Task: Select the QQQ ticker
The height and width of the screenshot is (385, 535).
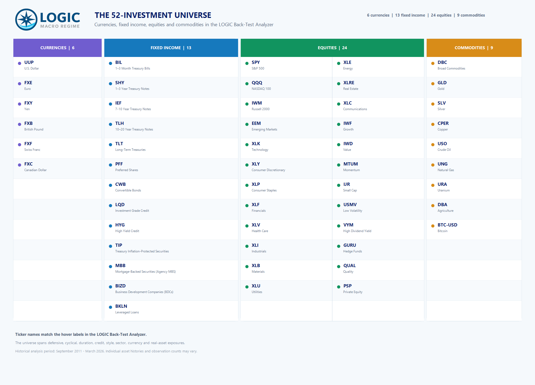Action: 257,83
